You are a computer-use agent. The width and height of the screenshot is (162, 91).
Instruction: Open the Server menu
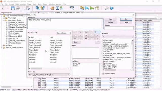pos(45,4)
